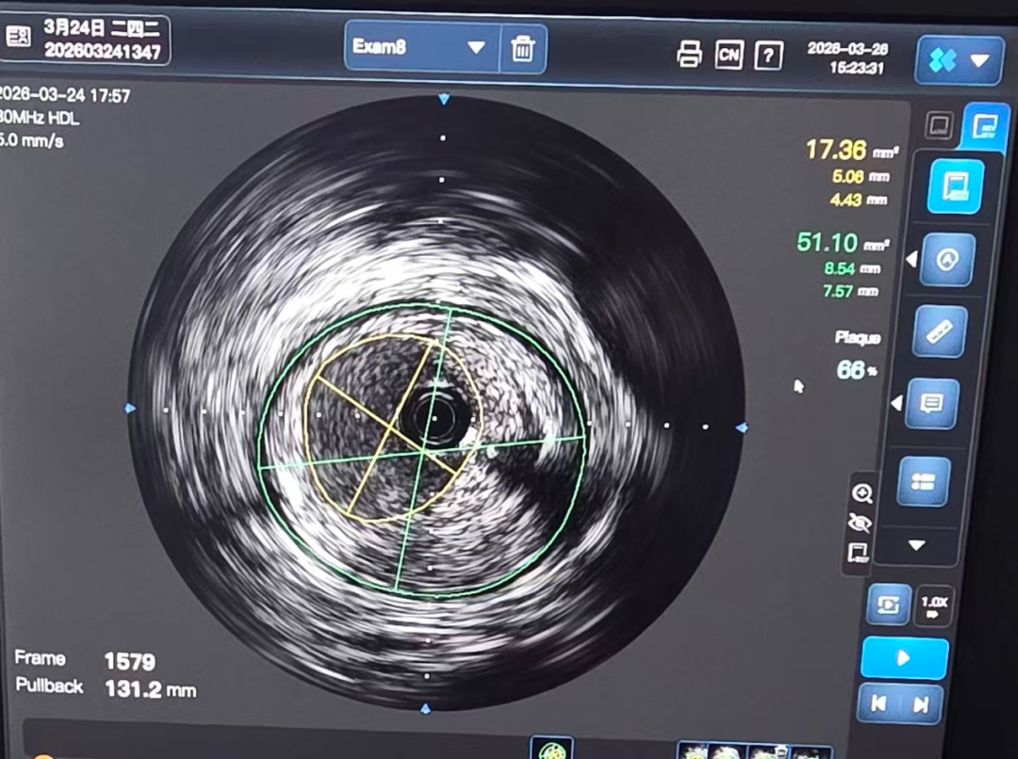Click the right blue cut-plane marker
1018x759 pixels.
tap(742, 428)
